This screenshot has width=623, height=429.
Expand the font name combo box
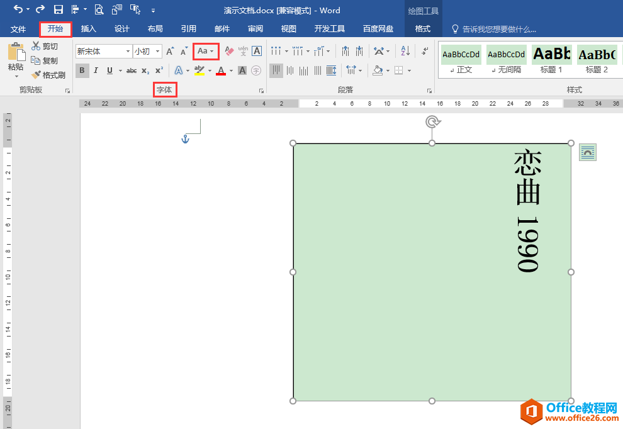click(128, 52)
